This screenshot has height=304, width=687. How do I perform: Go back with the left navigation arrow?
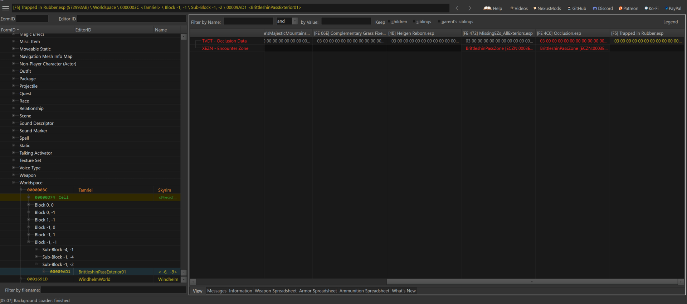coord(457,8)
